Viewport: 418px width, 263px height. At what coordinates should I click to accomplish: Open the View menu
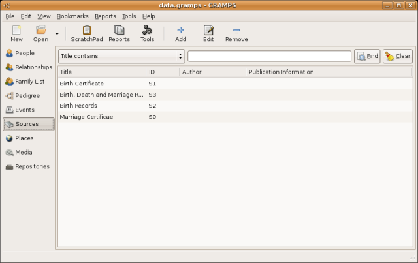click(x=44, y=16)
